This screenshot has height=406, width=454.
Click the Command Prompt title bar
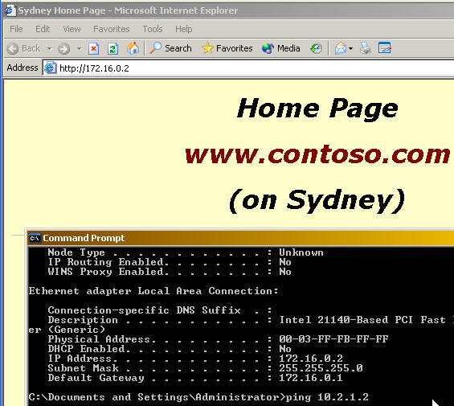241,238
